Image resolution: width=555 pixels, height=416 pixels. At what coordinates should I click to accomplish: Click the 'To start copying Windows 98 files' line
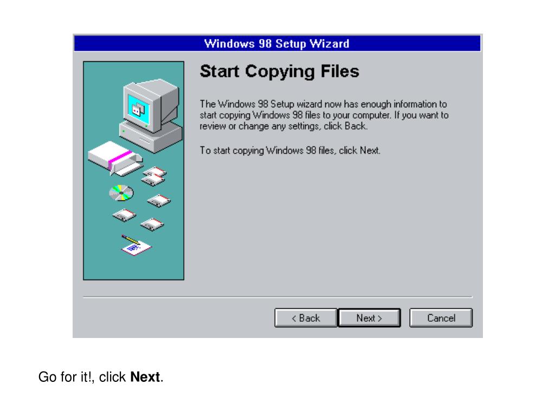point(290,151)
